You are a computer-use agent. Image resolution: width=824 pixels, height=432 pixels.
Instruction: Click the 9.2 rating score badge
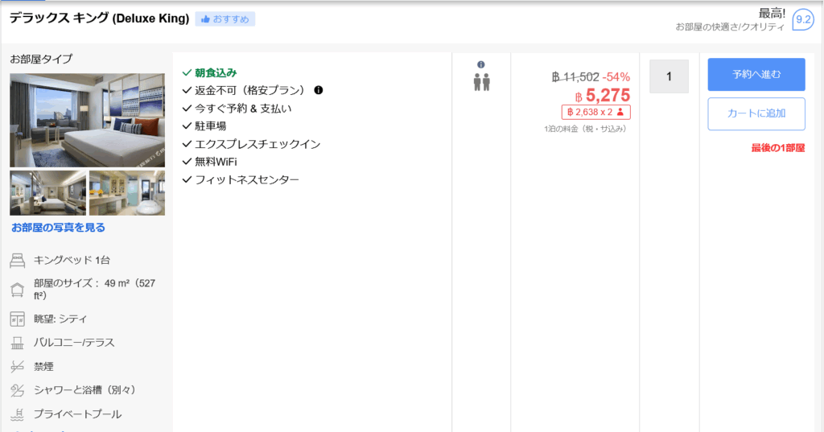802,19
